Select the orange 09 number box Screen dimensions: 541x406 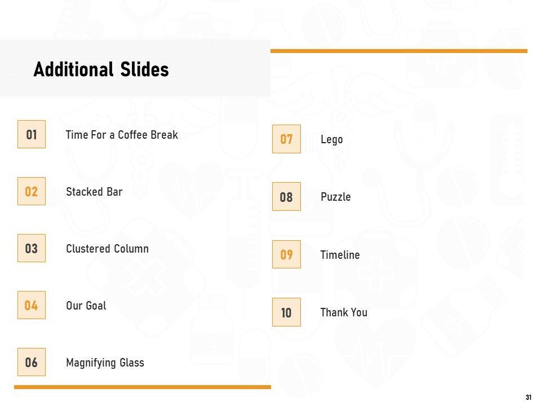coord(286,255)
